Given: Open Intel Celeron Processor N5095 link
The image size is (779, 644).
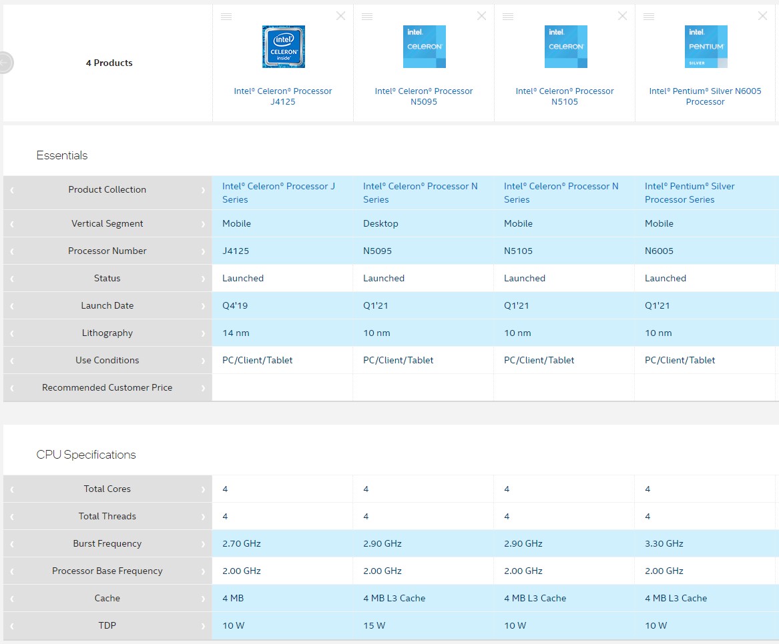Looking at the screenshot, I should click(424, 97).
